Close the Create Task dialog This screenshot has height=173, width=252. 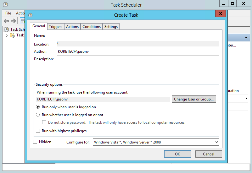[x=221, y=14]
